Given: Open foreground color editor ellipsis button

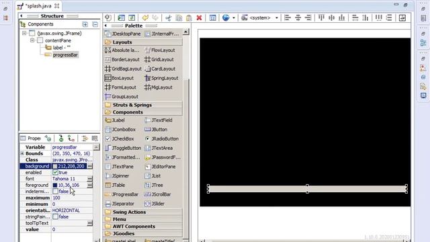Looking at the screenshot, I should click(89, 185).
